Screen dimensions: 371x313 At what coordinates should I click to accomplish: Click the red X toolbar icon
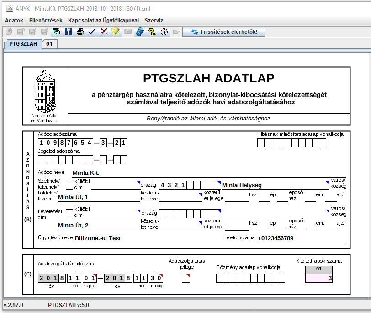point(104,32)
